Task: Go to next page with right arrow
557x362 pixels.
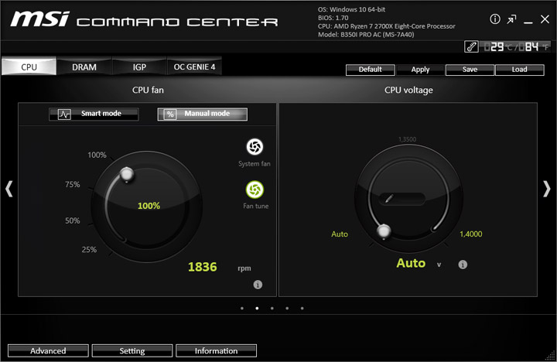Action: pyautogui.click(x=547, y=189)
